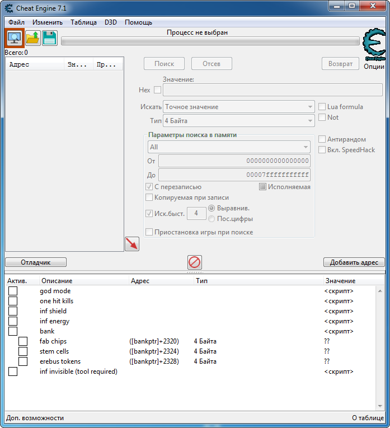Image resolution: width=390 pixels, height=428 pixels.
Task: Click О таблице in status bar
Action: [x=368, y=418]
